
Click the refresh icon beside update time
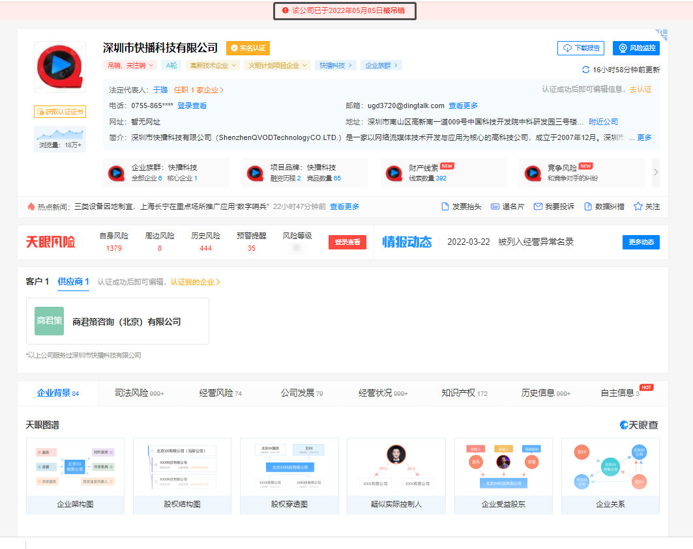tap(585, 70)
